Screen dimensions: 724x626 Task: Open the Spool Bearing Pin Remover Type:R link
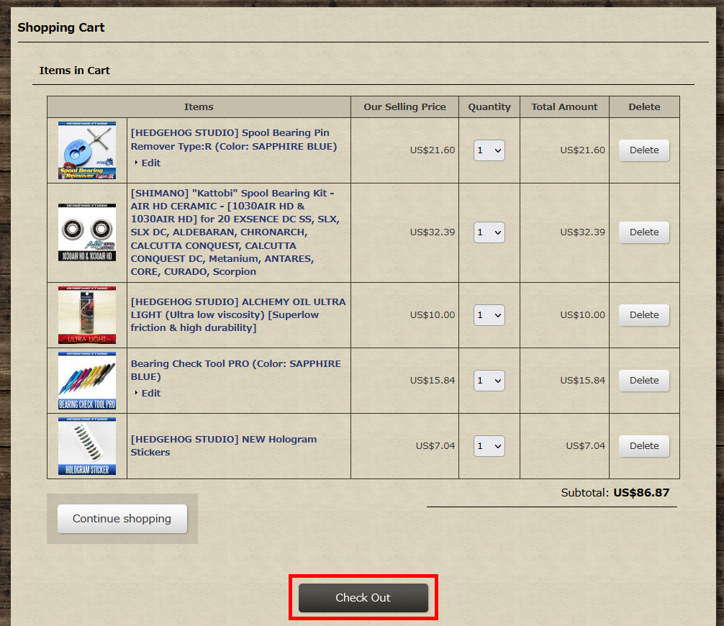click(x=234, y=140)
